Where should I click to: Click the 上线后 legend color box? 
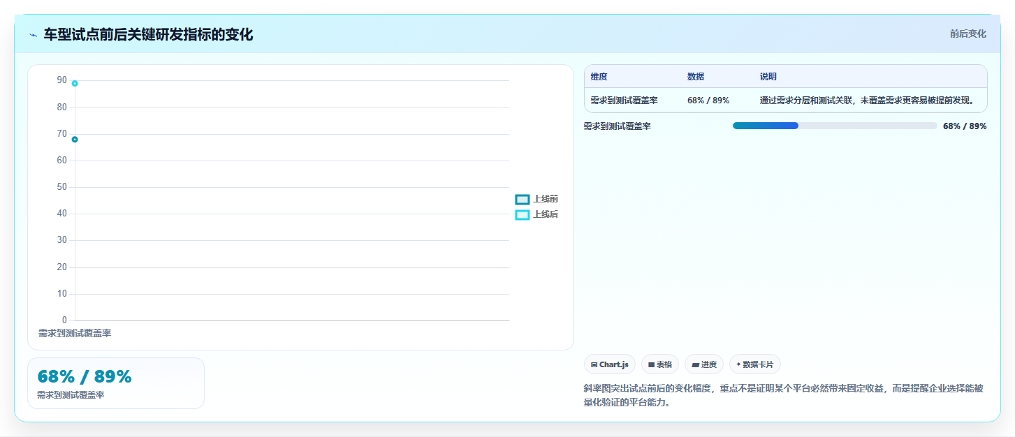click(523, 215)
